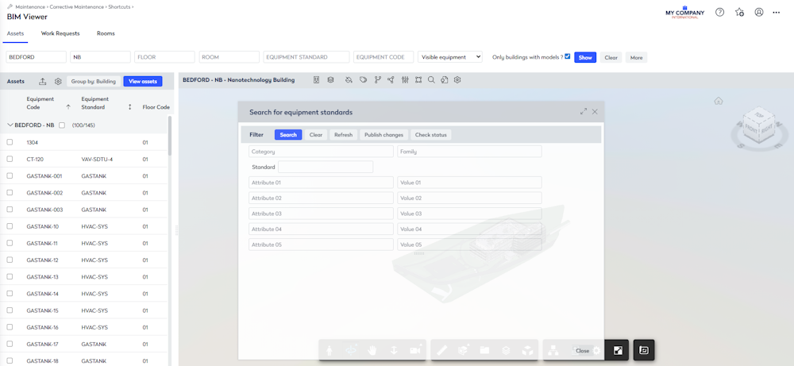Screen dimensions: 794x366
Task: Click the home view icon in 3D viewer
Action: coord(718,101)
